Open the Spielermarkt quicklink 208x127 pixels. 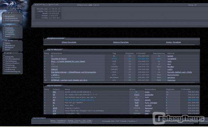tap(86, 122)
